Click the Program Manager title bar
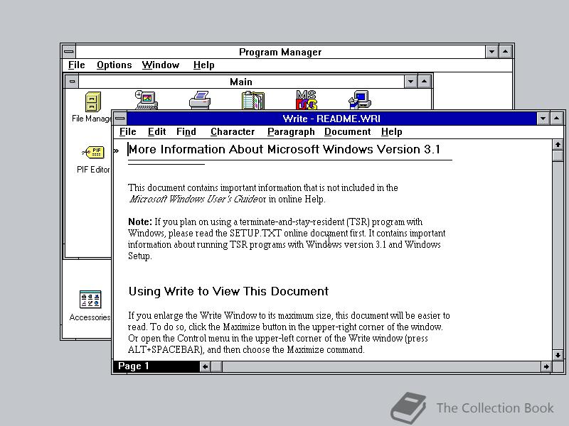Image resolution: width=569 pixels, height=426 pixels. [280, 52]
